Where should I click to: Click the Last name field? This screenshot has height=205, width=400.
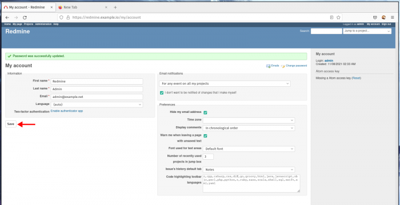click(x=97, y=89)
